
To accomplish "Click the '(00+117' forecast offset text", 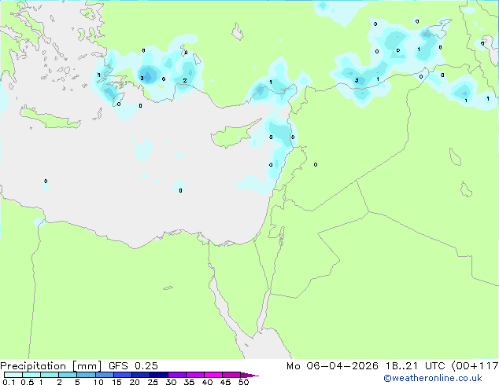I will coord(475,366).
